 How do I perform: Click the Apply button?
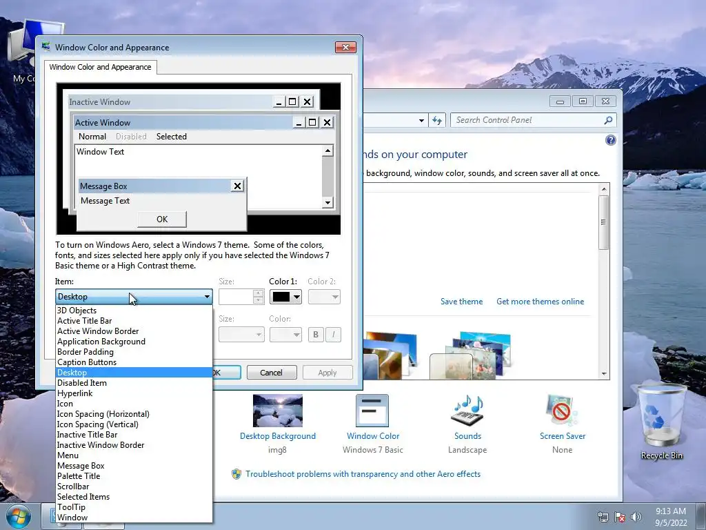tap(327, 373)
